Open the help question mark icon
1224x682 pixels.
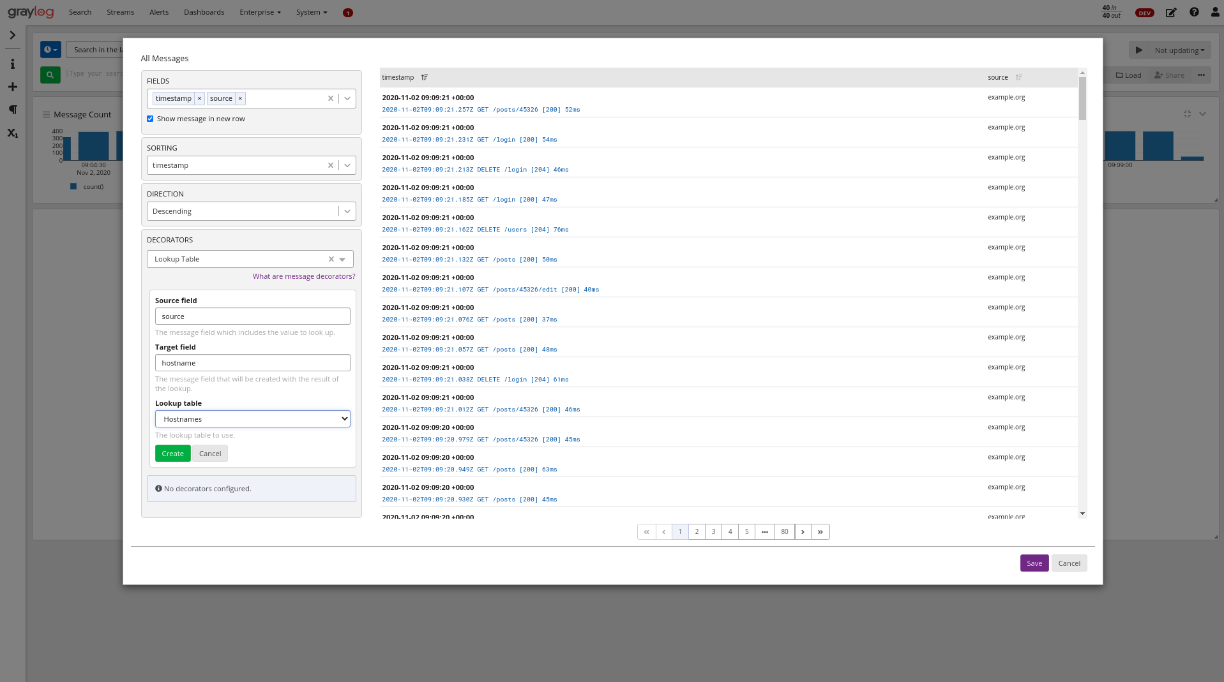point(1193,12)
